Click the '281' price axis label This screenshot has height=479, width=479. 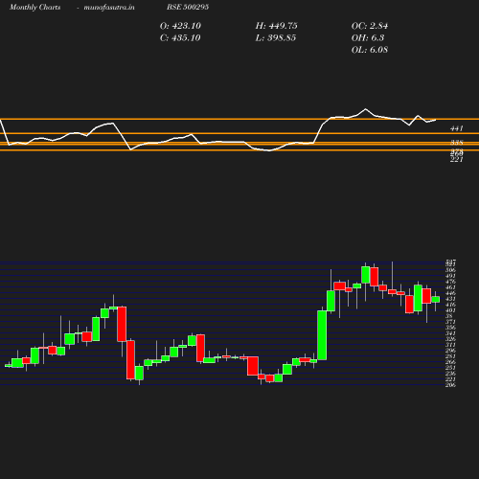point(450,356)
